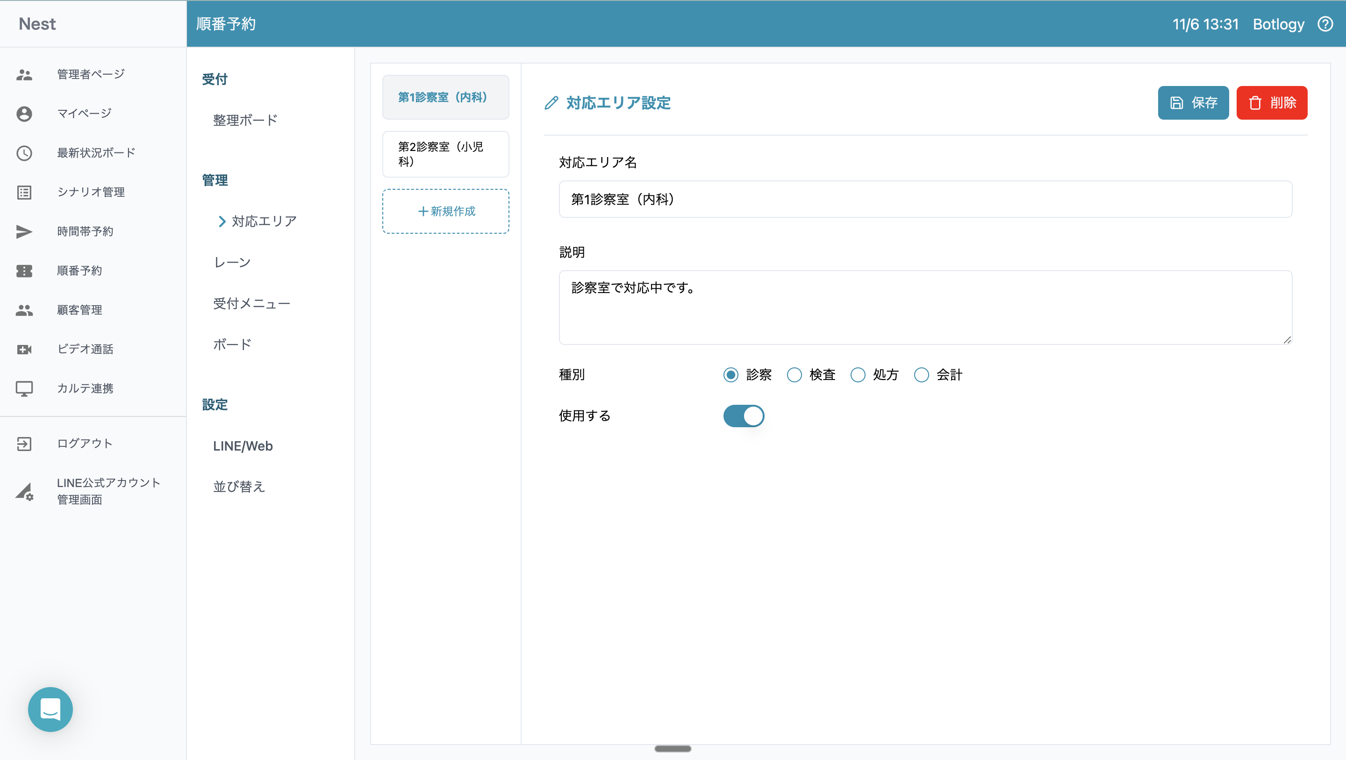Open the chat support bubble icon
Screen dimensions: 1346x760
(50, 709)
